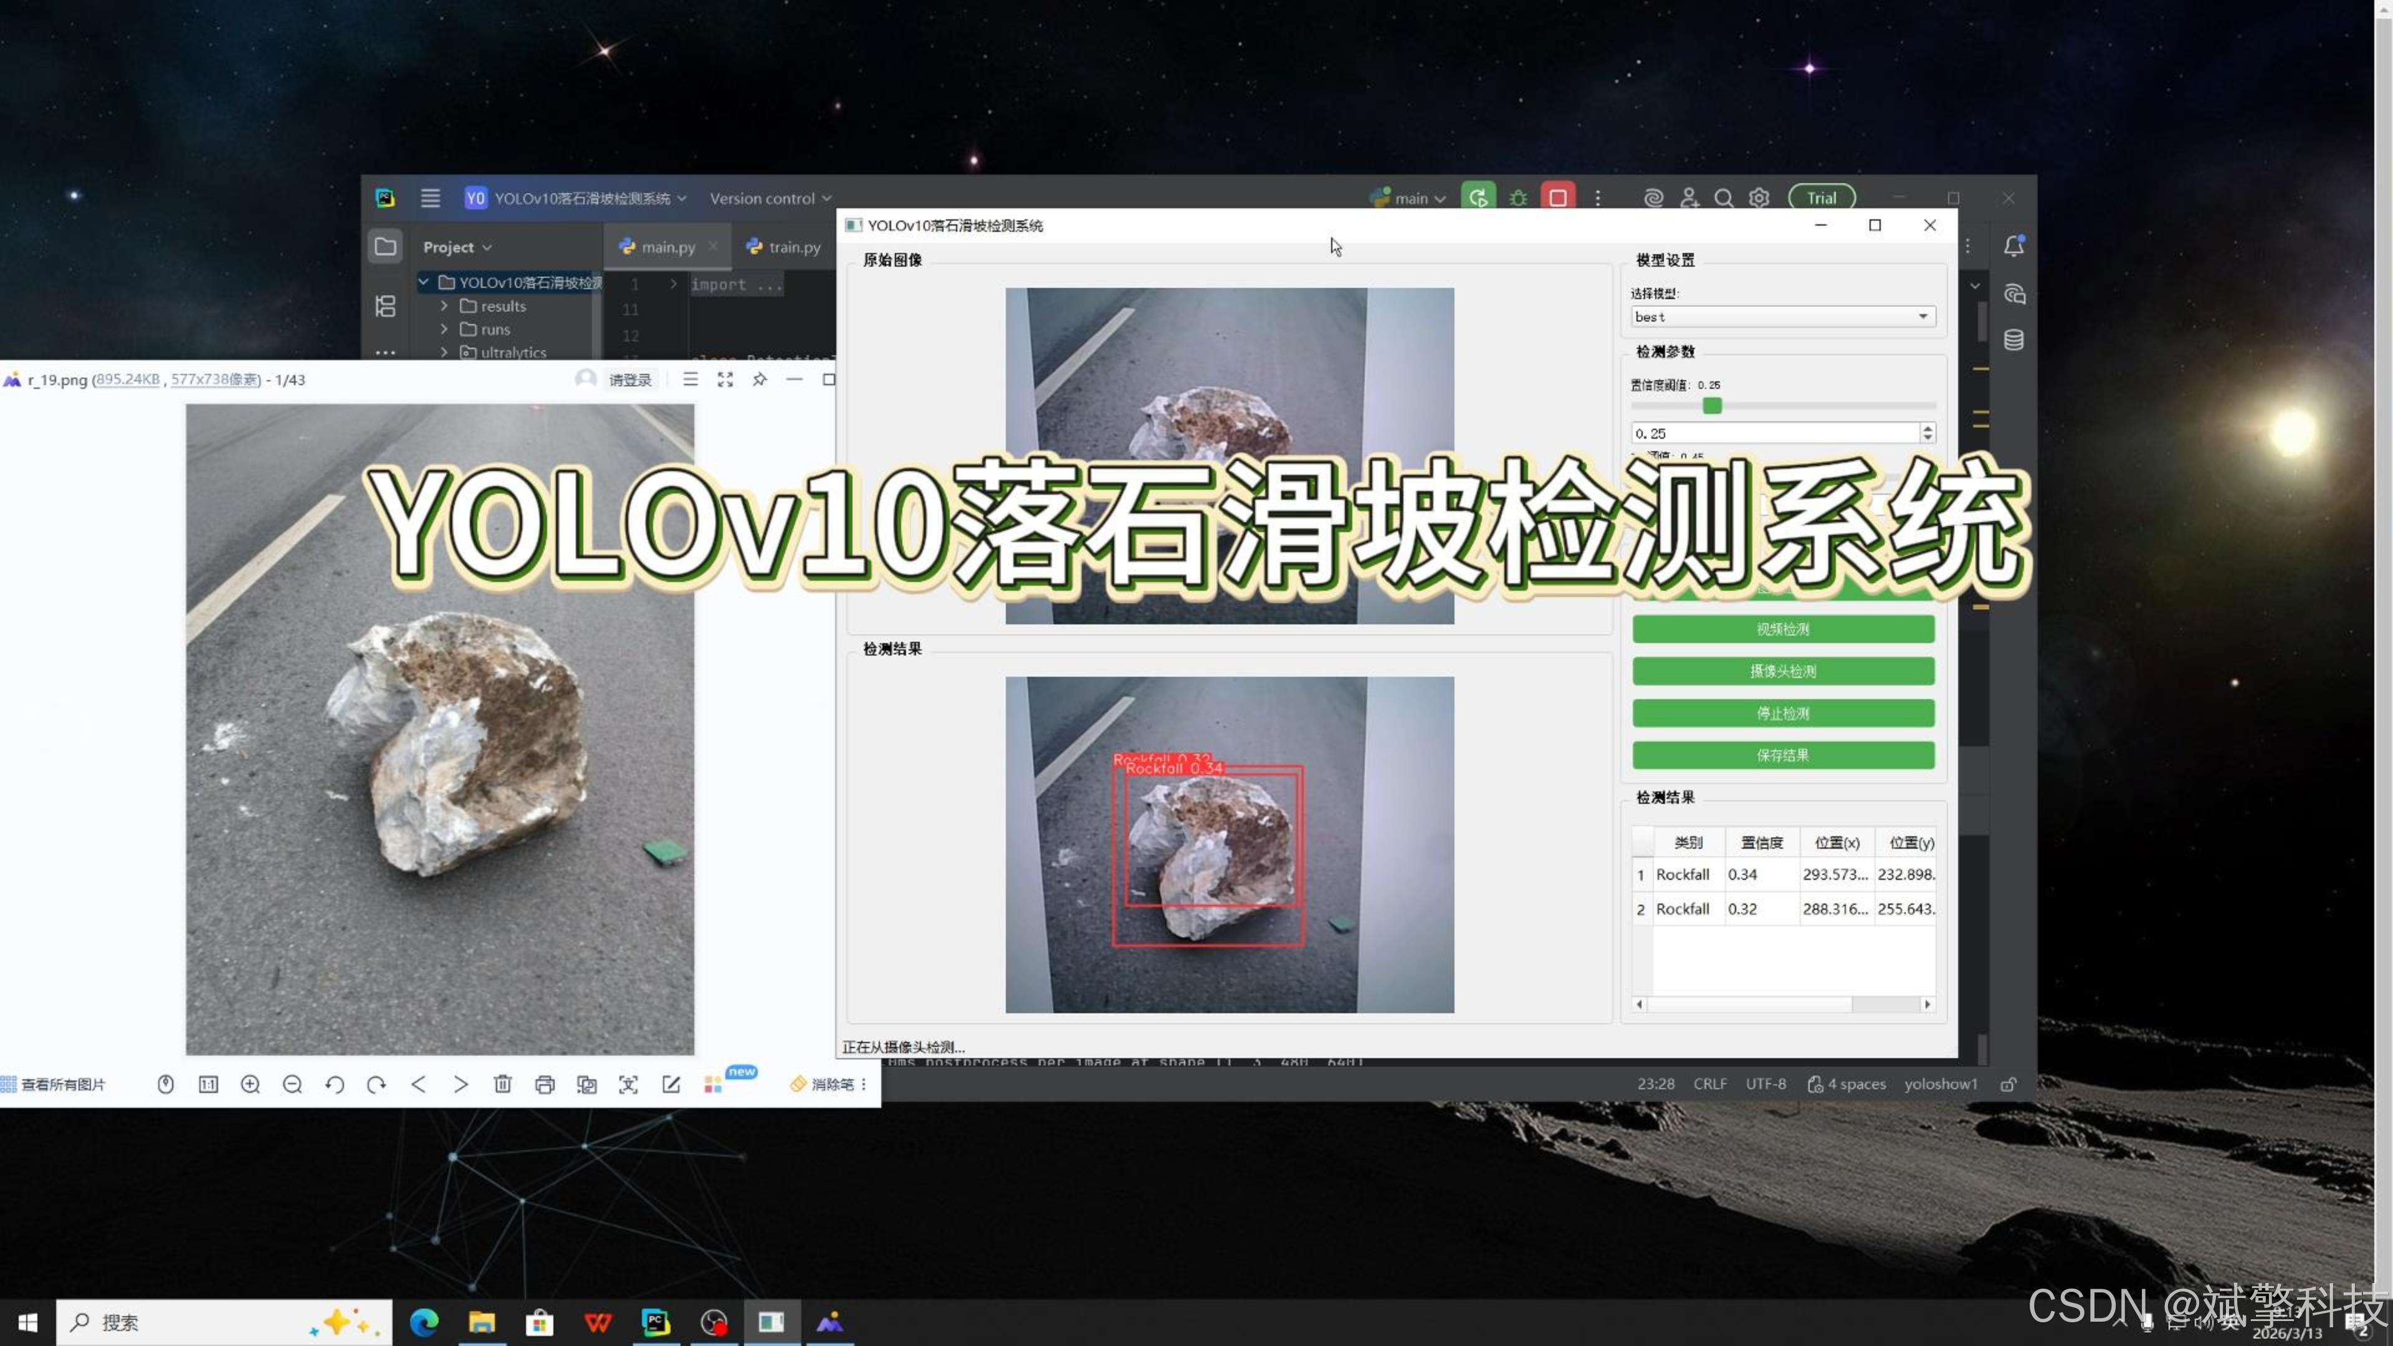Toggle fullscreen view in image viewer
Viewport: 2393px width, 1346px height.
coord(725,379)
